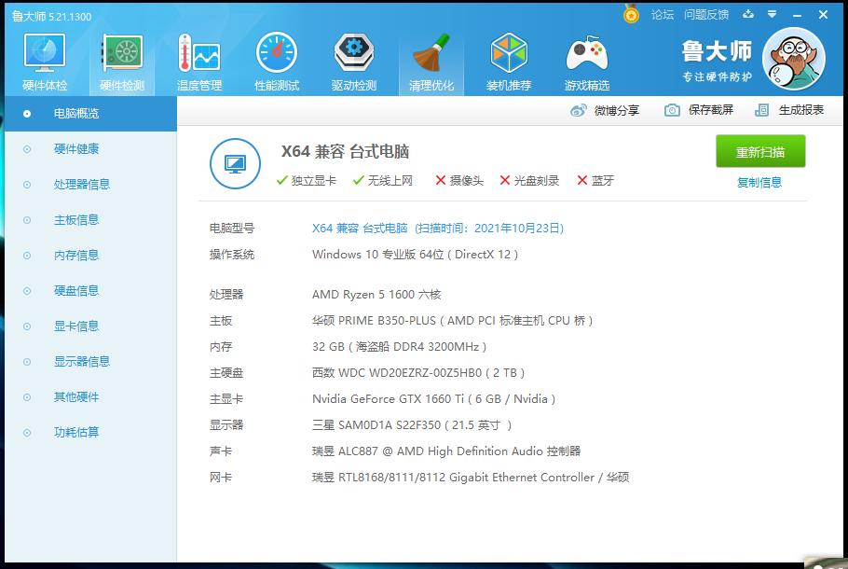
Task: Minimize the 鲁大师 window
Action: [797, 15]
